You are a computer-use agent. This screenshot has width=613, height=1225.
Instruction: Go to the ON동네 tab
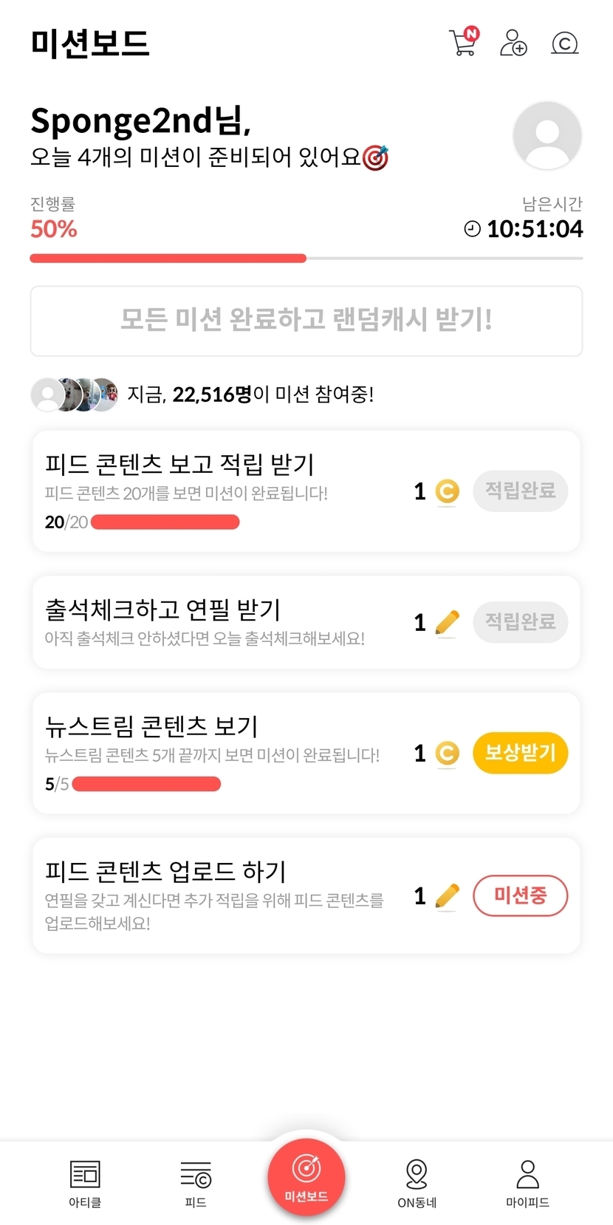click(x=417, y=1182)
